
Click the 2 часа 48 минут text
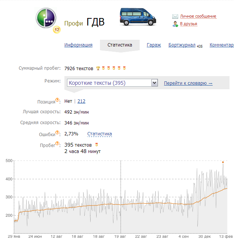point(82,151)
